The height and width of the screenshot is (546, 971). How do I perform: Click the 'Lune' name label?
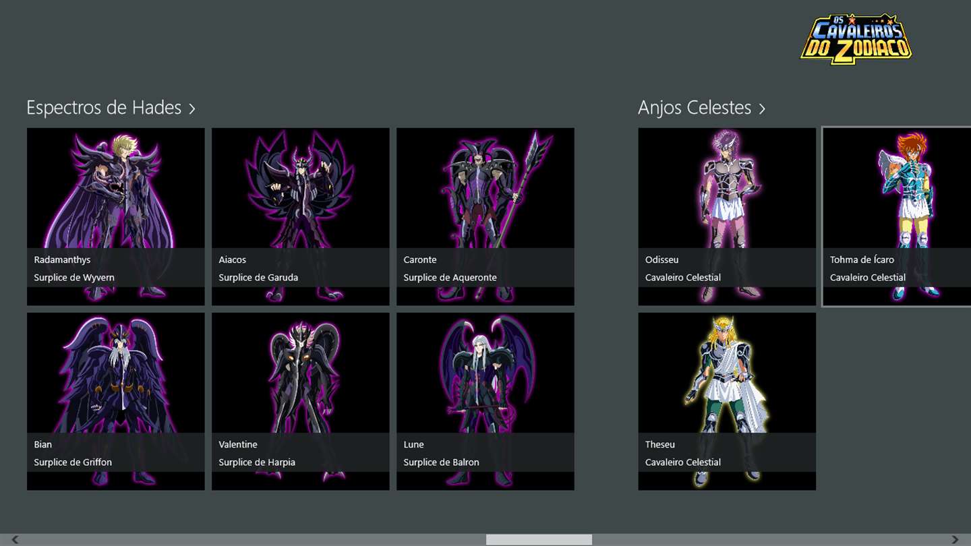click(413, 444)
